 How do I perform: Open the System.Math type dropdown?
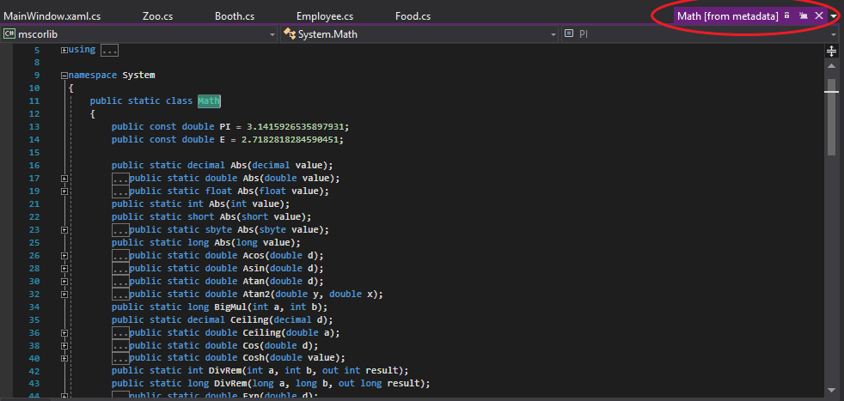coord(553,34)
